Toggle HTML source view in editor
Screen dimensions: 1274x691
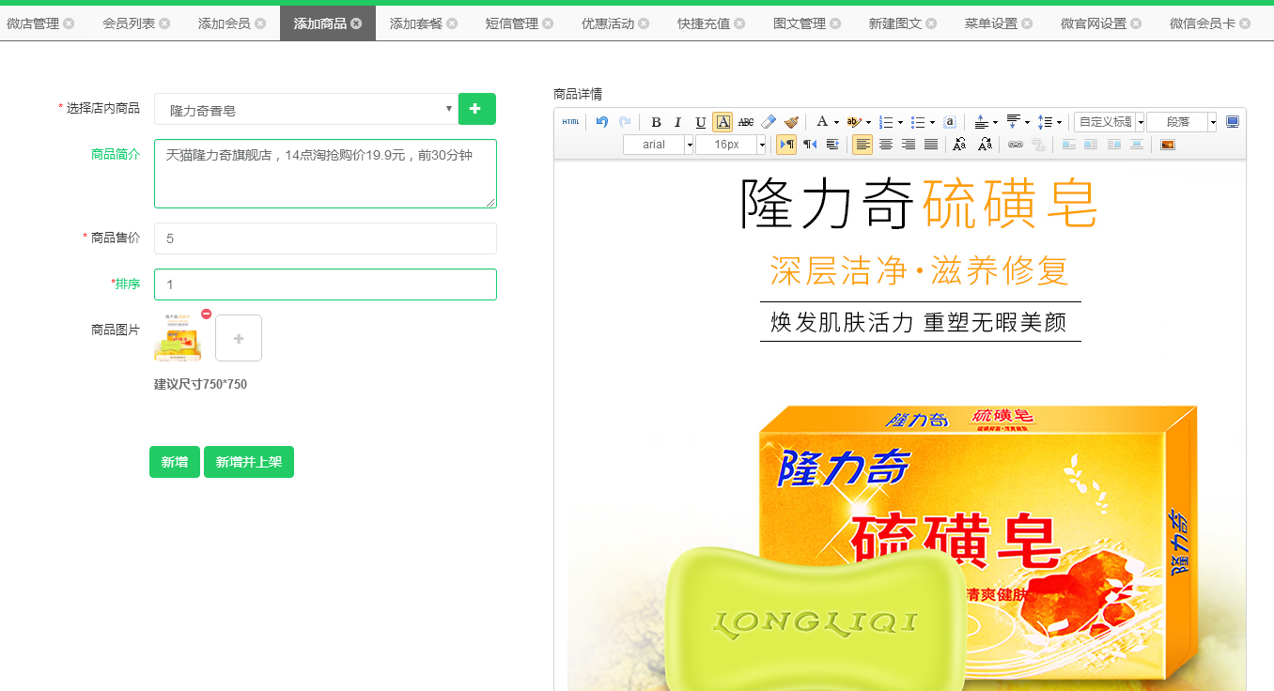point(570,122)
